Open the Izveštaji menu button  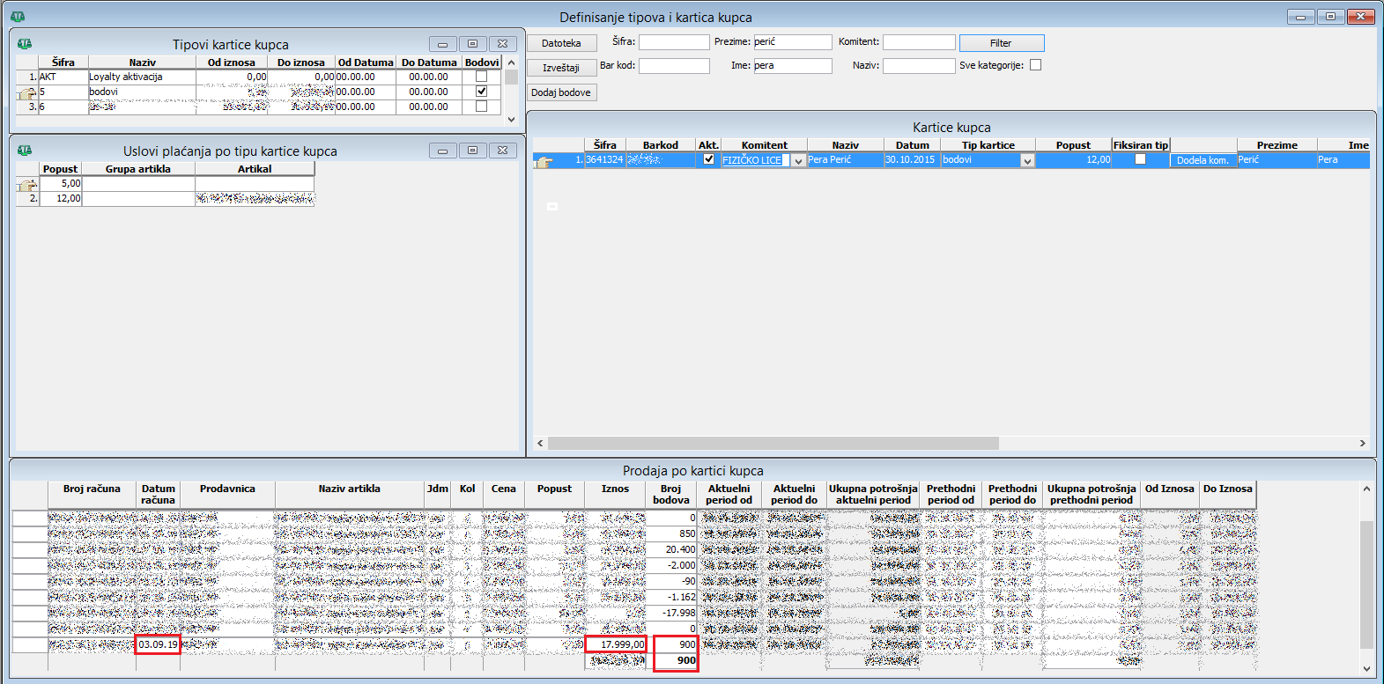click(x=561, y=68)
